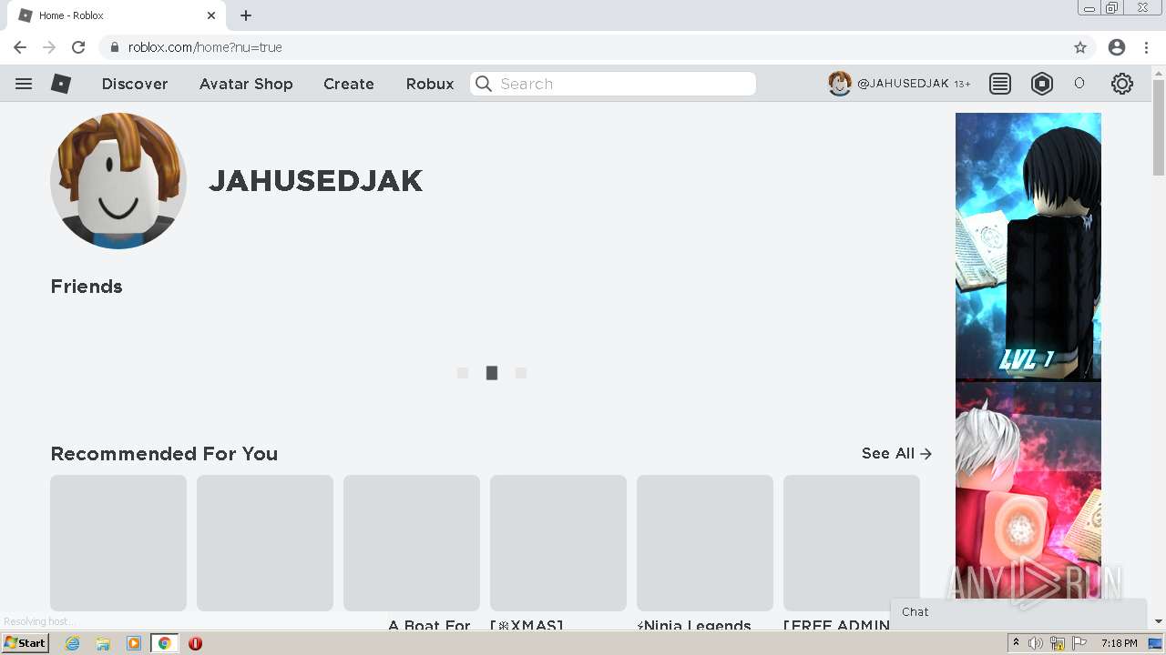Image resolution: width=1166 pixels, height=655 pixels.
Task: Open media player from taskbar
Action: coord(133,643)
